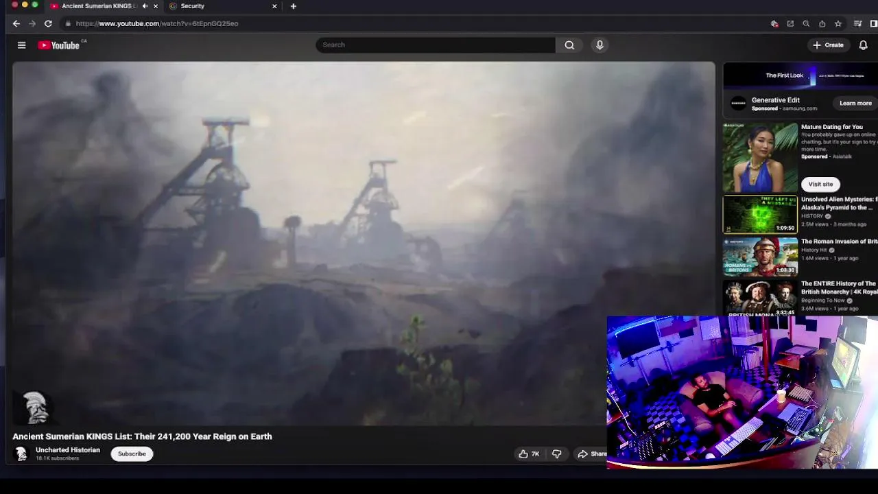Image resolution: width=878 pixels, height=494 pixels.
Task: Click the video title Ancient Sumerian KINGS List
Action: tap(142, 436)
